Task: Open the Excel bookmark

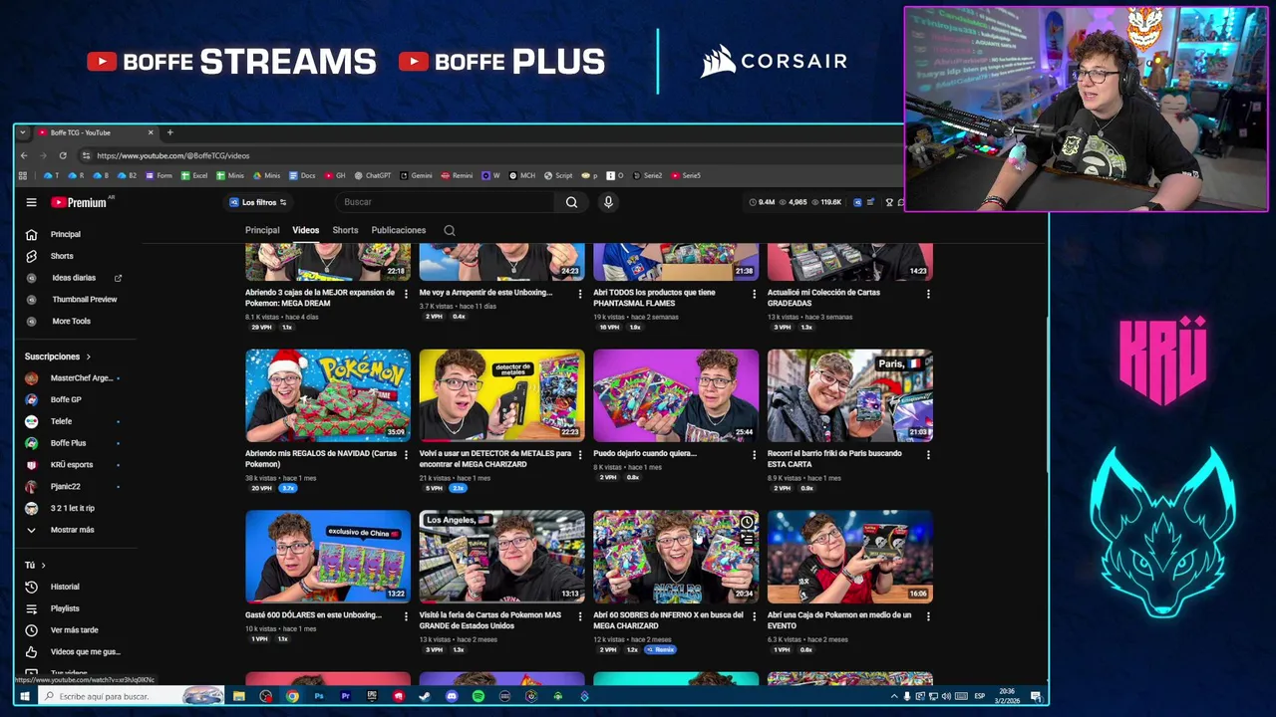Action: [194, 175]
